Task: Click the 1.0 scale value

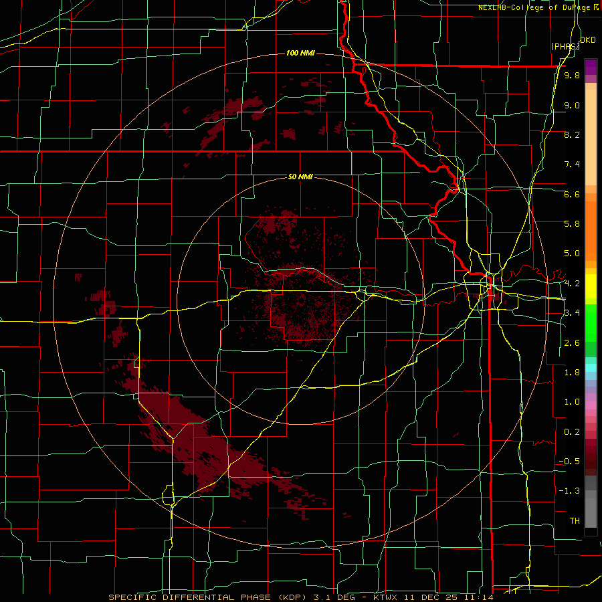Action: (x=572, y=402)
